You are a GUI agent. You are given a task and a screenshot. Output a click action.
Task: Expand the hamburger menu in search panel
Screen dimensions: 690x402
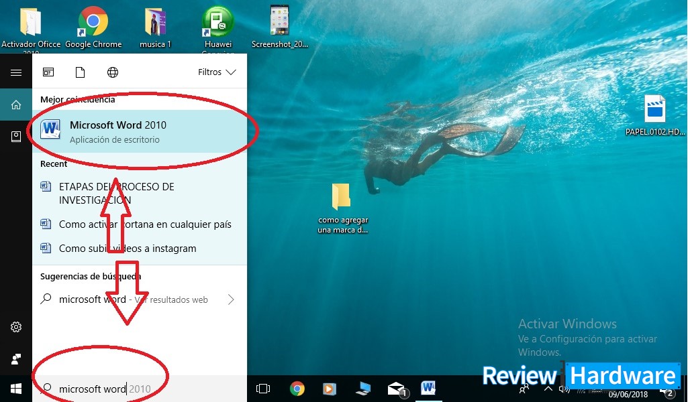(16, 72)
